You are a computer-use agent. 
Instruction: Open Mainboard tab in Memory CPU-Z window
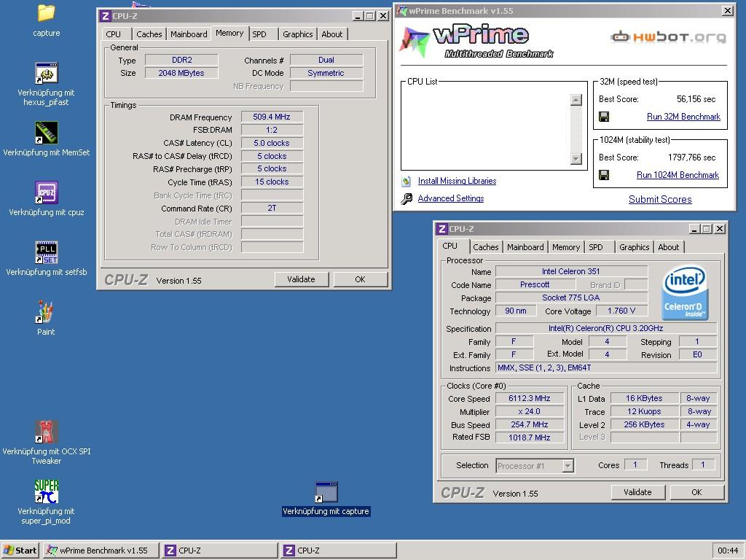click(x=189, y=34)
